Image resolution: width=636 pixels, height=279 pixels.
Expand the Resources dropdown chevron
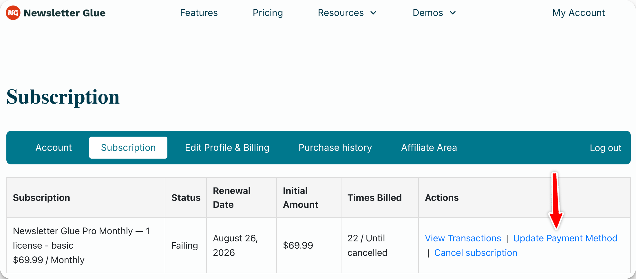(x=373, y=13)
